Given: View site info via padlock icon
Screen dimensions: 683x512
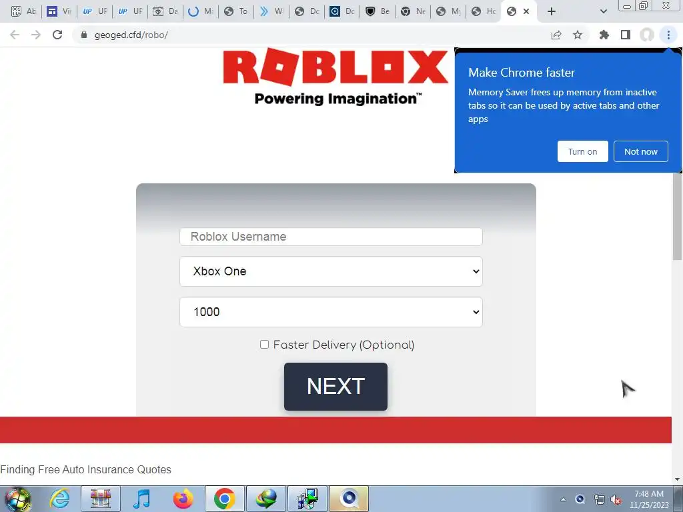Looking at the screenshot, I should (84, 35).
